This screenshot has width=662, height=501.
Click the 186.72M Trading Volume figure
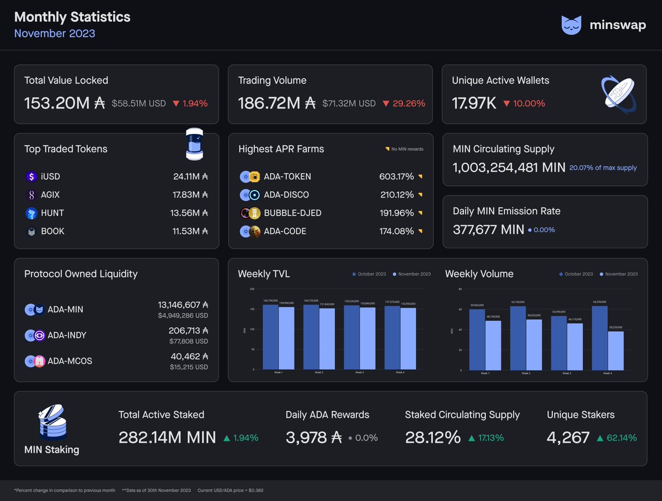277,103
